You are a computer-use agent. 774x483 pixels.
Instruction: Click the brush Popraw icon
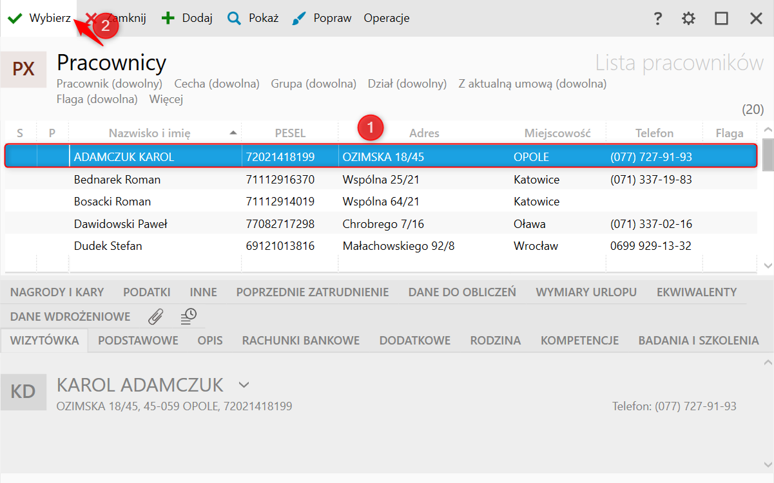click(299, 18)
